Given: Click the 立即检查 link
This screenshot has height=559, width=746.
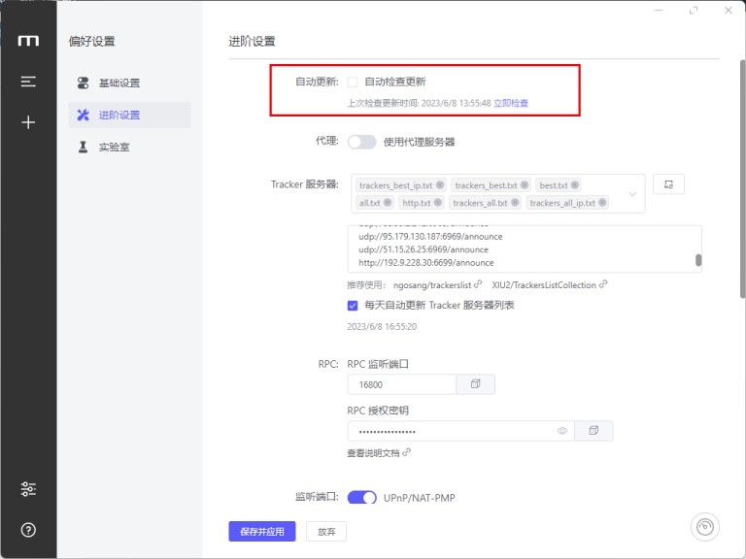Looking at the screenshot, I should (x=511, y=103).
